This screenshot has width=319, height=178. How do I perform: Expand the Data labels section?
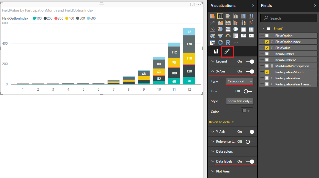point(213,161)
